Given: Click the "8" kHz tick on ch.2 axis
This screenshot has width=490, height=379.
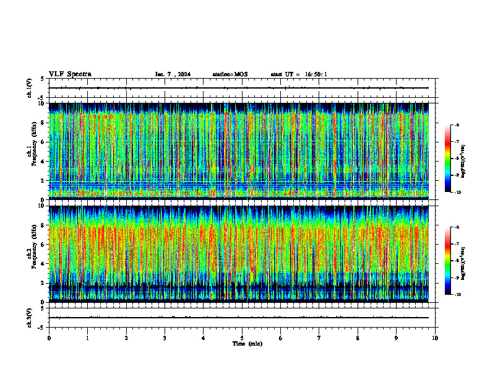Looking at the screenshot, I should 44,225.
